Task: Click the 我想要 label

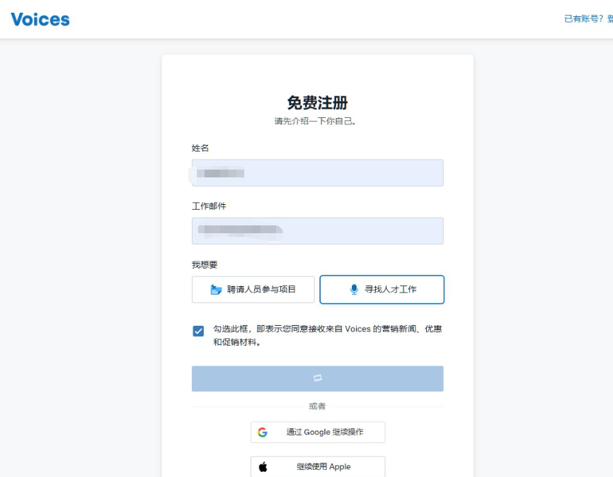Action: pyautogui.click(x=205, y=265)
